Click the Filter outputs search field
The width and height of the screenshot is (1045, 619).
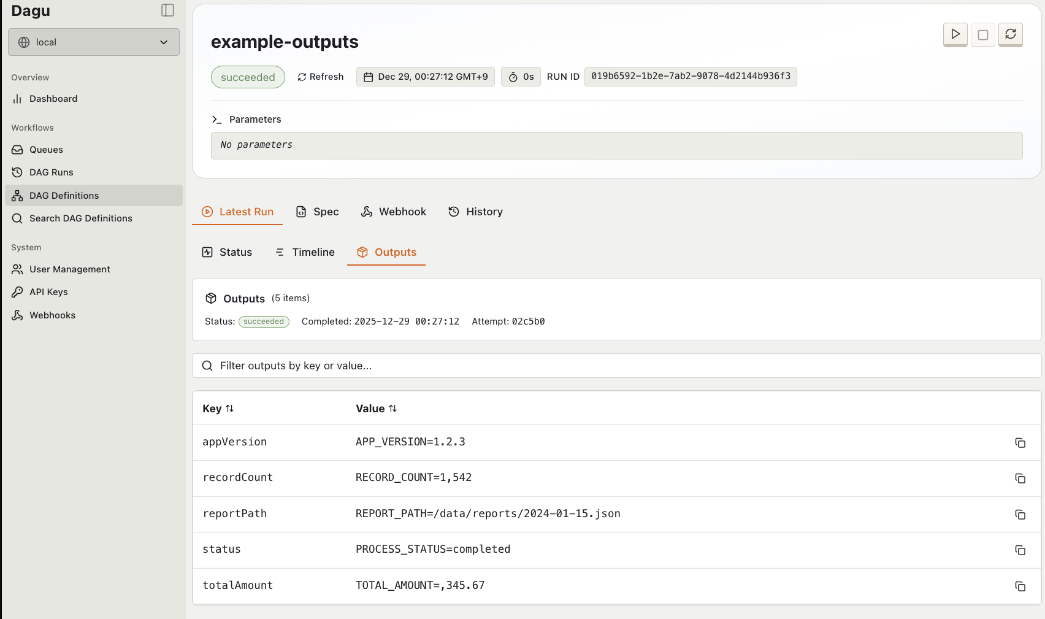click(x=616, y=366)
